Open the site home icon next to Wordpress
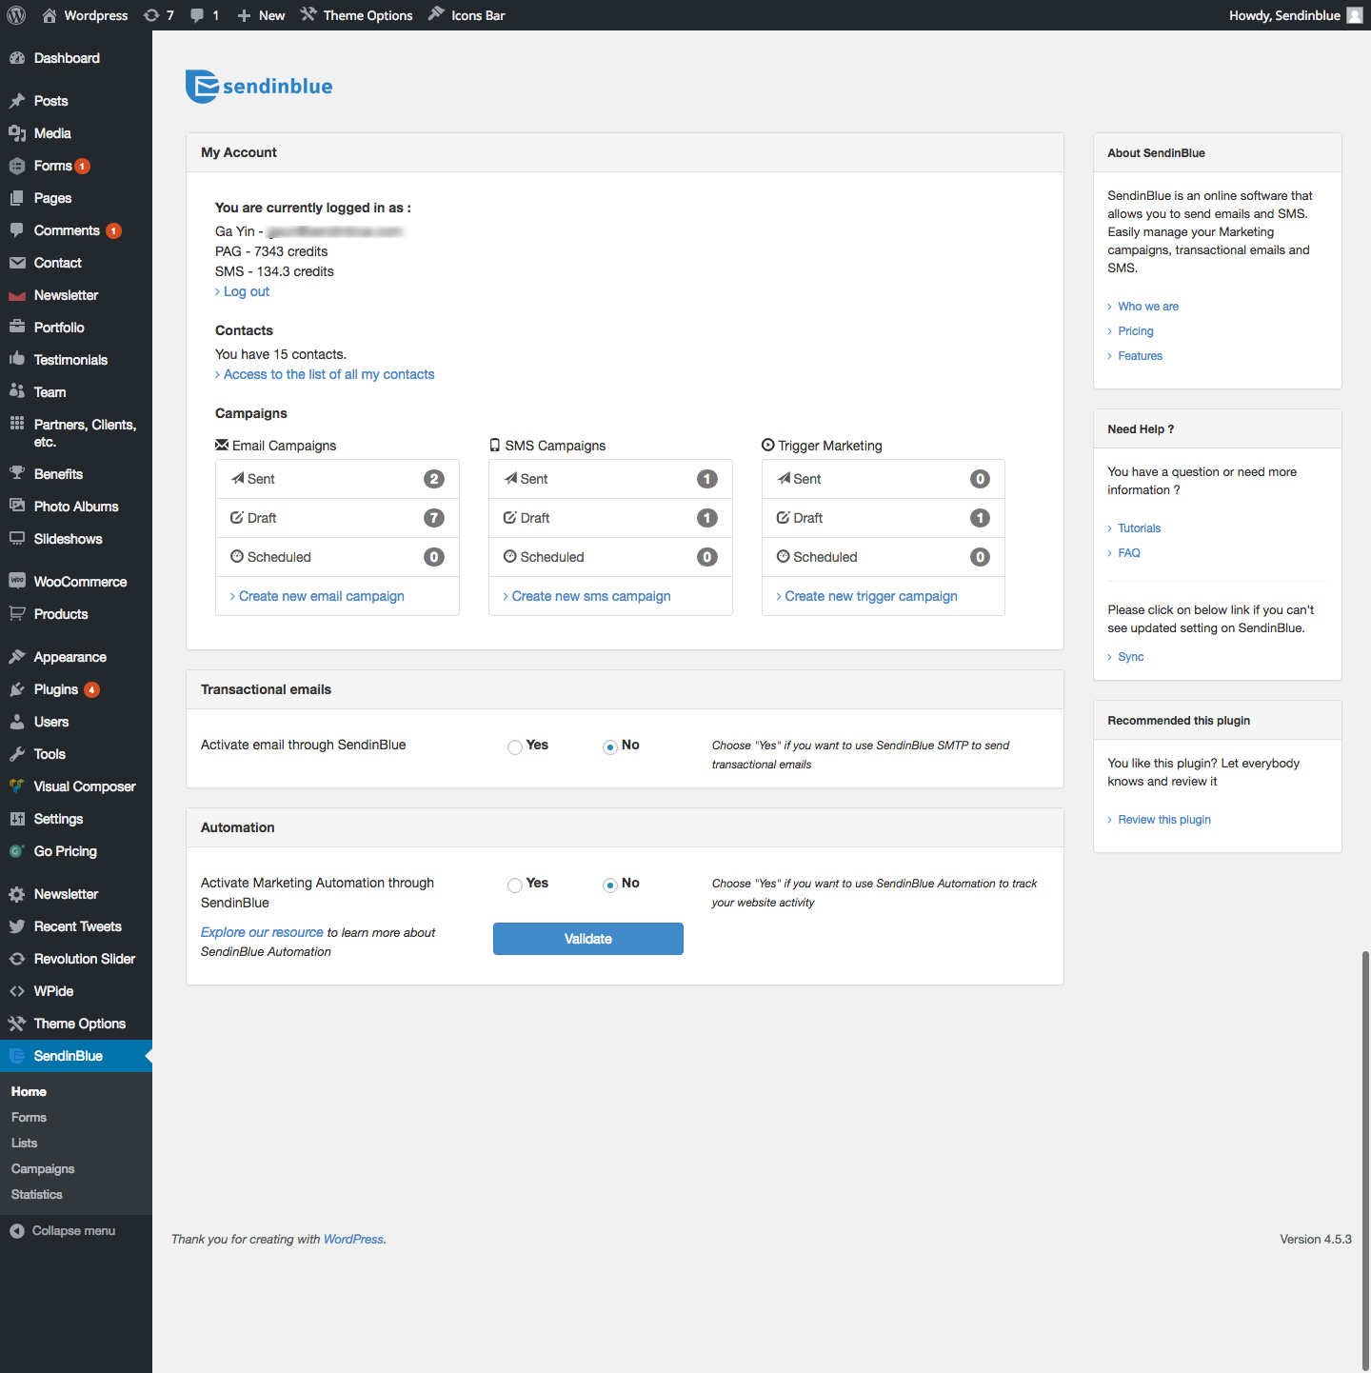 pyautogui.click(x=50, y=15)
